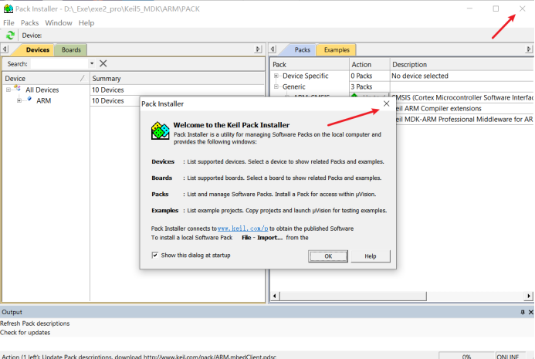Switch to the Packs tab
This screenshot has width=535, height=359.
(302, 50)
